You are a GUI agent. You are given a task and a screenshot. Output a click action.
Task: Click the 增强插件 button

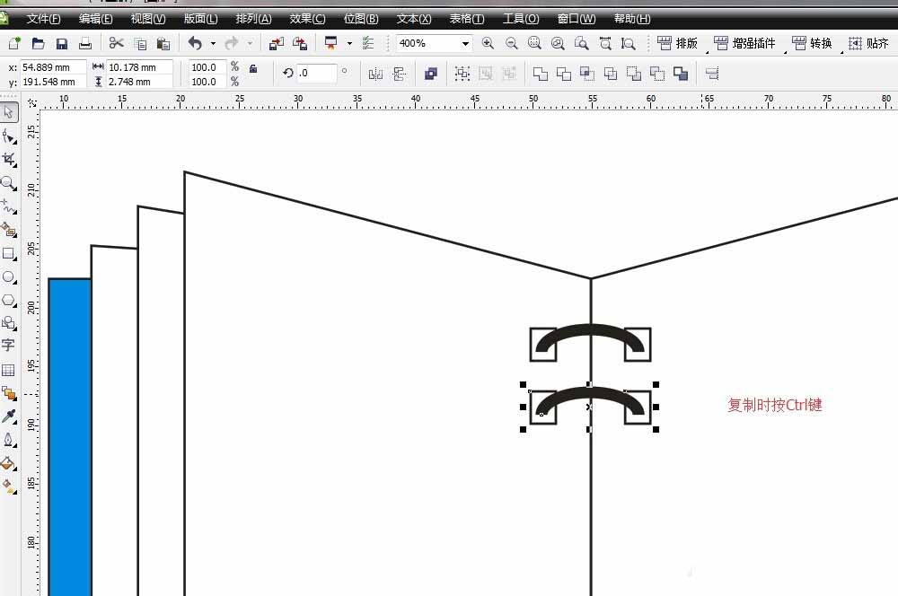(x=745, y=43)
